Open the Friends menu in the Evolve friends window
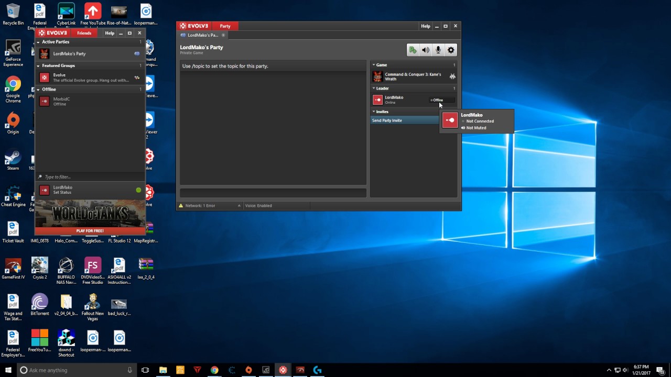 84,33
